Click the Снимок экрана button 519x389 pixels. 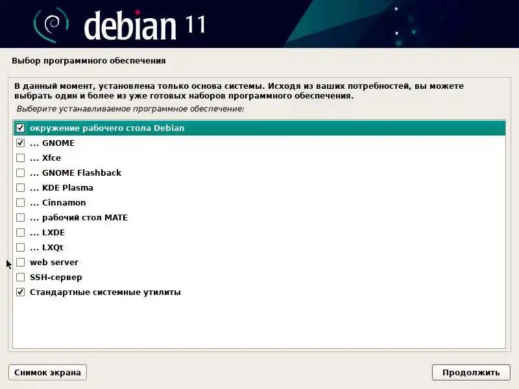[x=47, y=372]
